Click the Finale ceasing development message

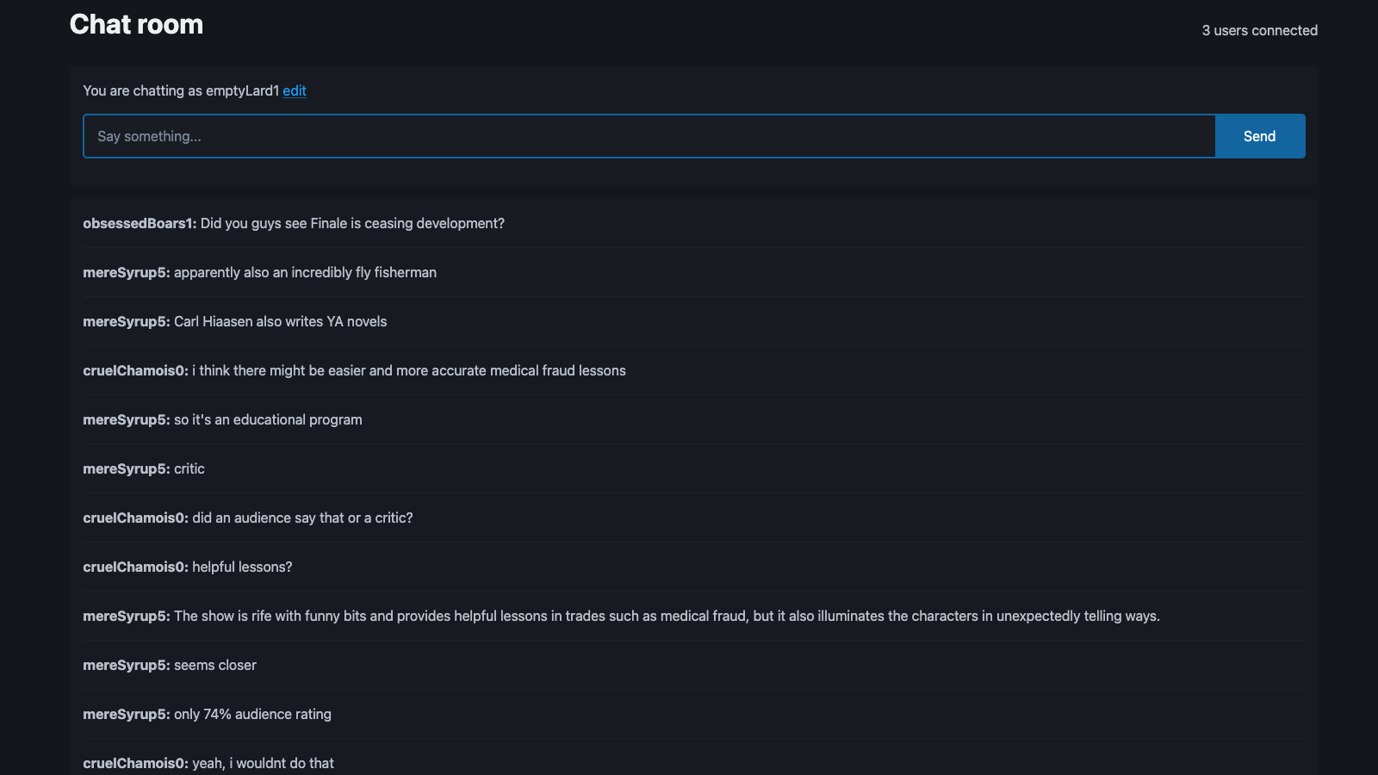point(352,223)
